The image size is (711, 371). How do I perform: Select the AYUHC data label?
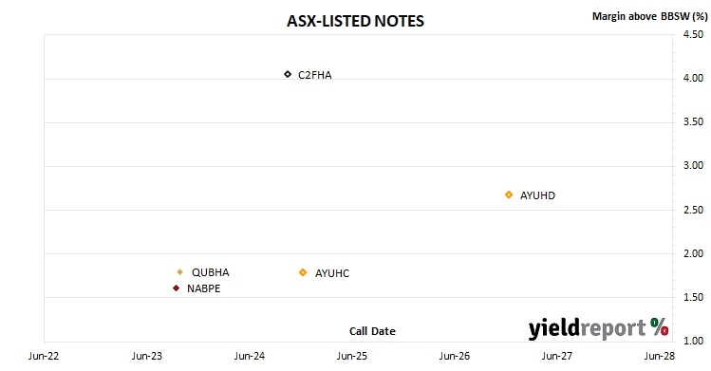click(332, 273)
